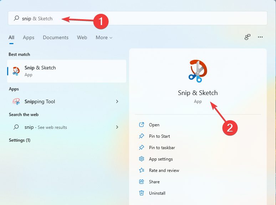The image size is (276, 205).
Task: Click the Uninstall trash icon
Action: (x=142, y=193)
